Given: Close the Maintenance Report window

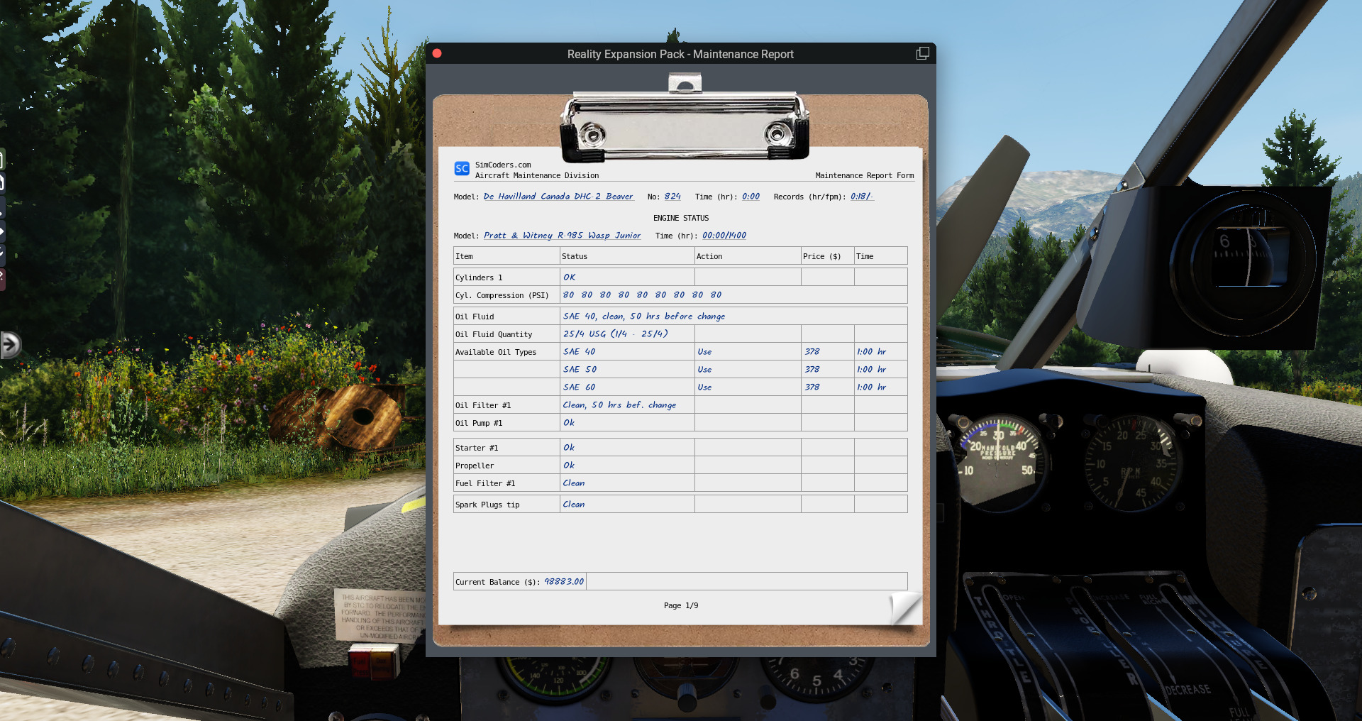Looking at the screenshot, I should click(437, 53).
